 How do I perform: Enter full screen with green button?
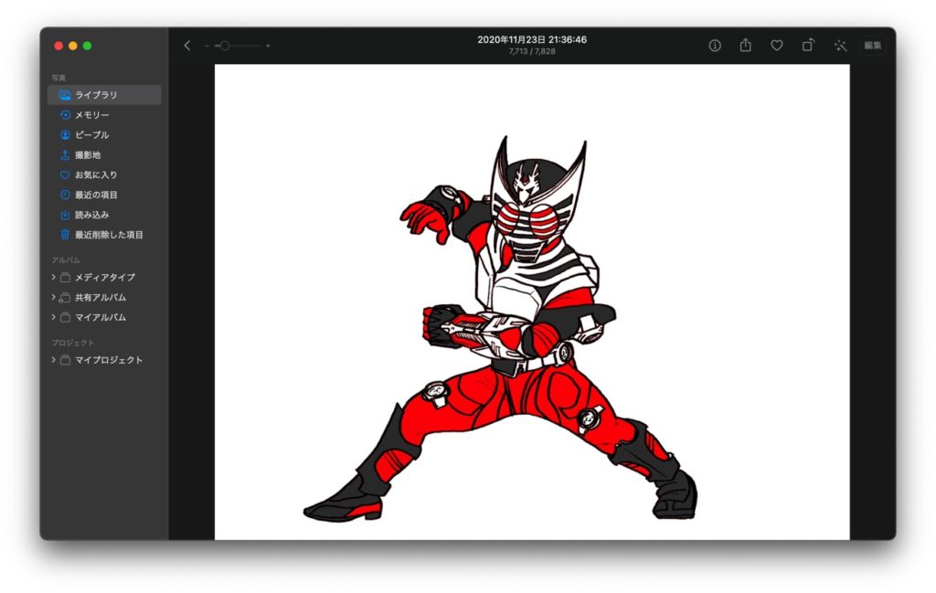(87, 46)
